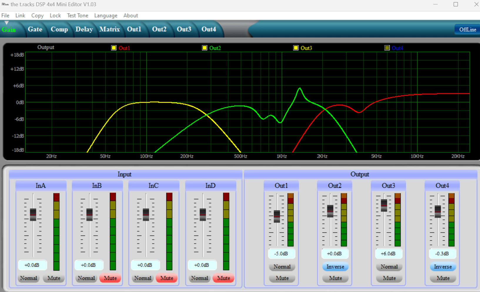
Task: Click the InC +0.0dB gain field
Action: [145, 265]
